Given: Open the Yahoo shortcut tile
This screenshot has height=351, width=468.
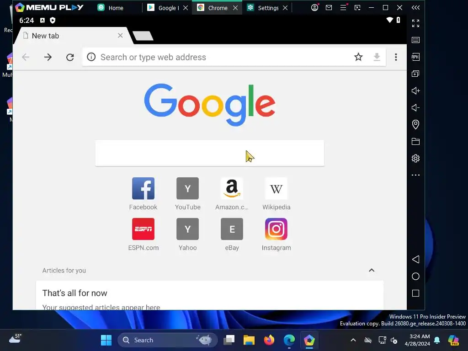Looking at the screenshot, I should tap(187, 234).
